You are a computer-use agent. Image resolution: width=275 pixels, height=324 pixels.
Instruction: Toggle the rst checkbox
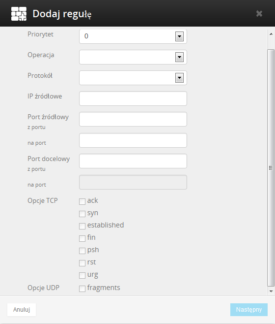[x=82, y=263]
